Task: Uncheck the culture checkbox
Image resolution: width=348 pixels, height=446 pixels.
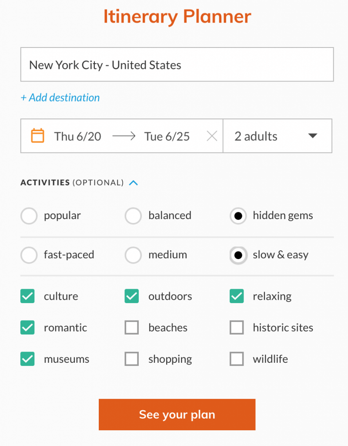Action: (27, 297)
